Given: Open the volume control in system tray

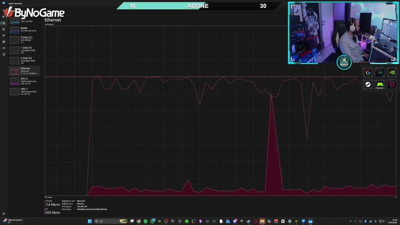Looking at the screenshot, I should [x=384, y=221].
